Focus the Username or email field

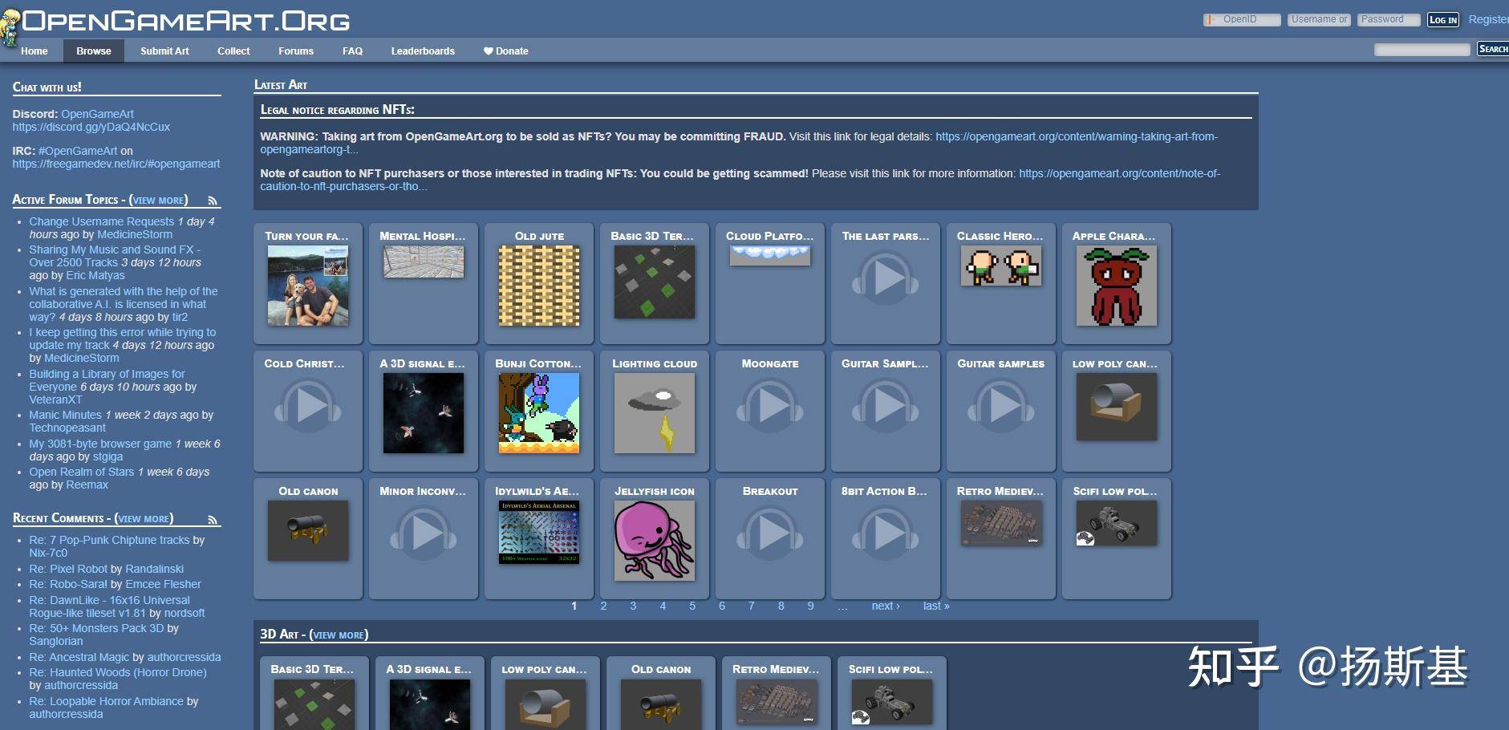[x=1320, y=19]
